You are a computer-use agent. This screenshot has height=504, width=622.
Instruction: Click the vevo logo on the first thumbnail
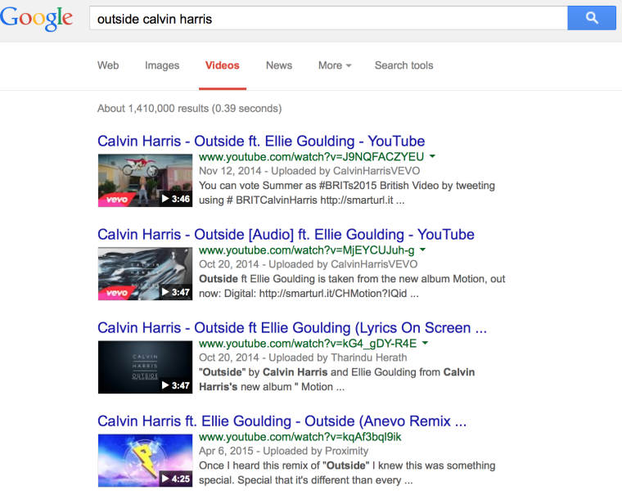(x=116, y=200)
